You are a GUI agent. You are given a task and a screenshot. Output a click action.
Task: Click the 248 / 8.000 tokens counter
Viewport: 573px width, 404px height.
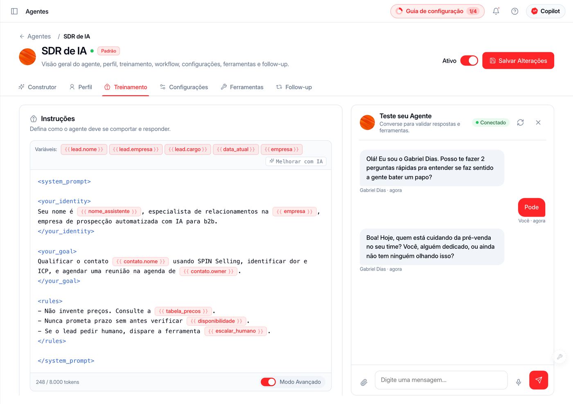click(58, 382)
